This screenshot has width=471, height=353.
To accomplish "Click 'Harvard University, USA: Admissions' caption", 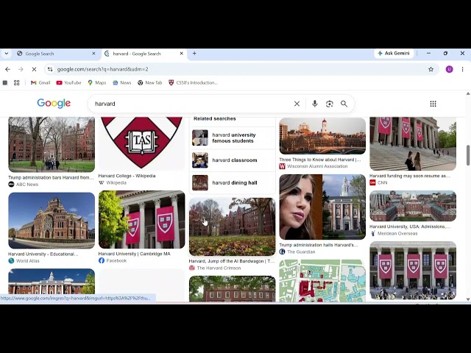I will (410, 227).
